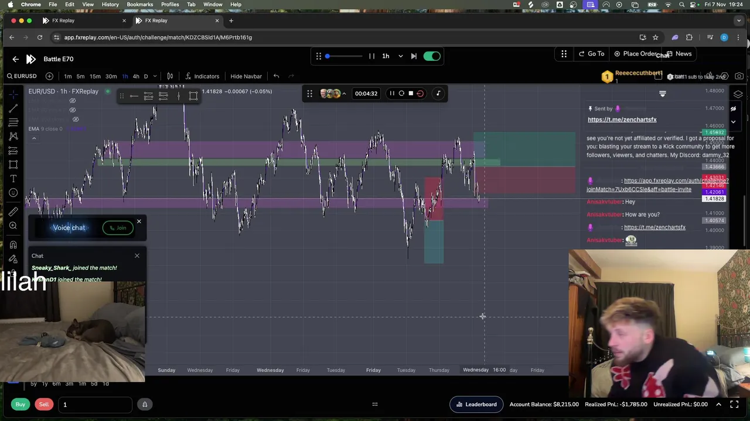
Task: Adjust replay speed slider
Action: pyautogui.click(x=343, y=56)
